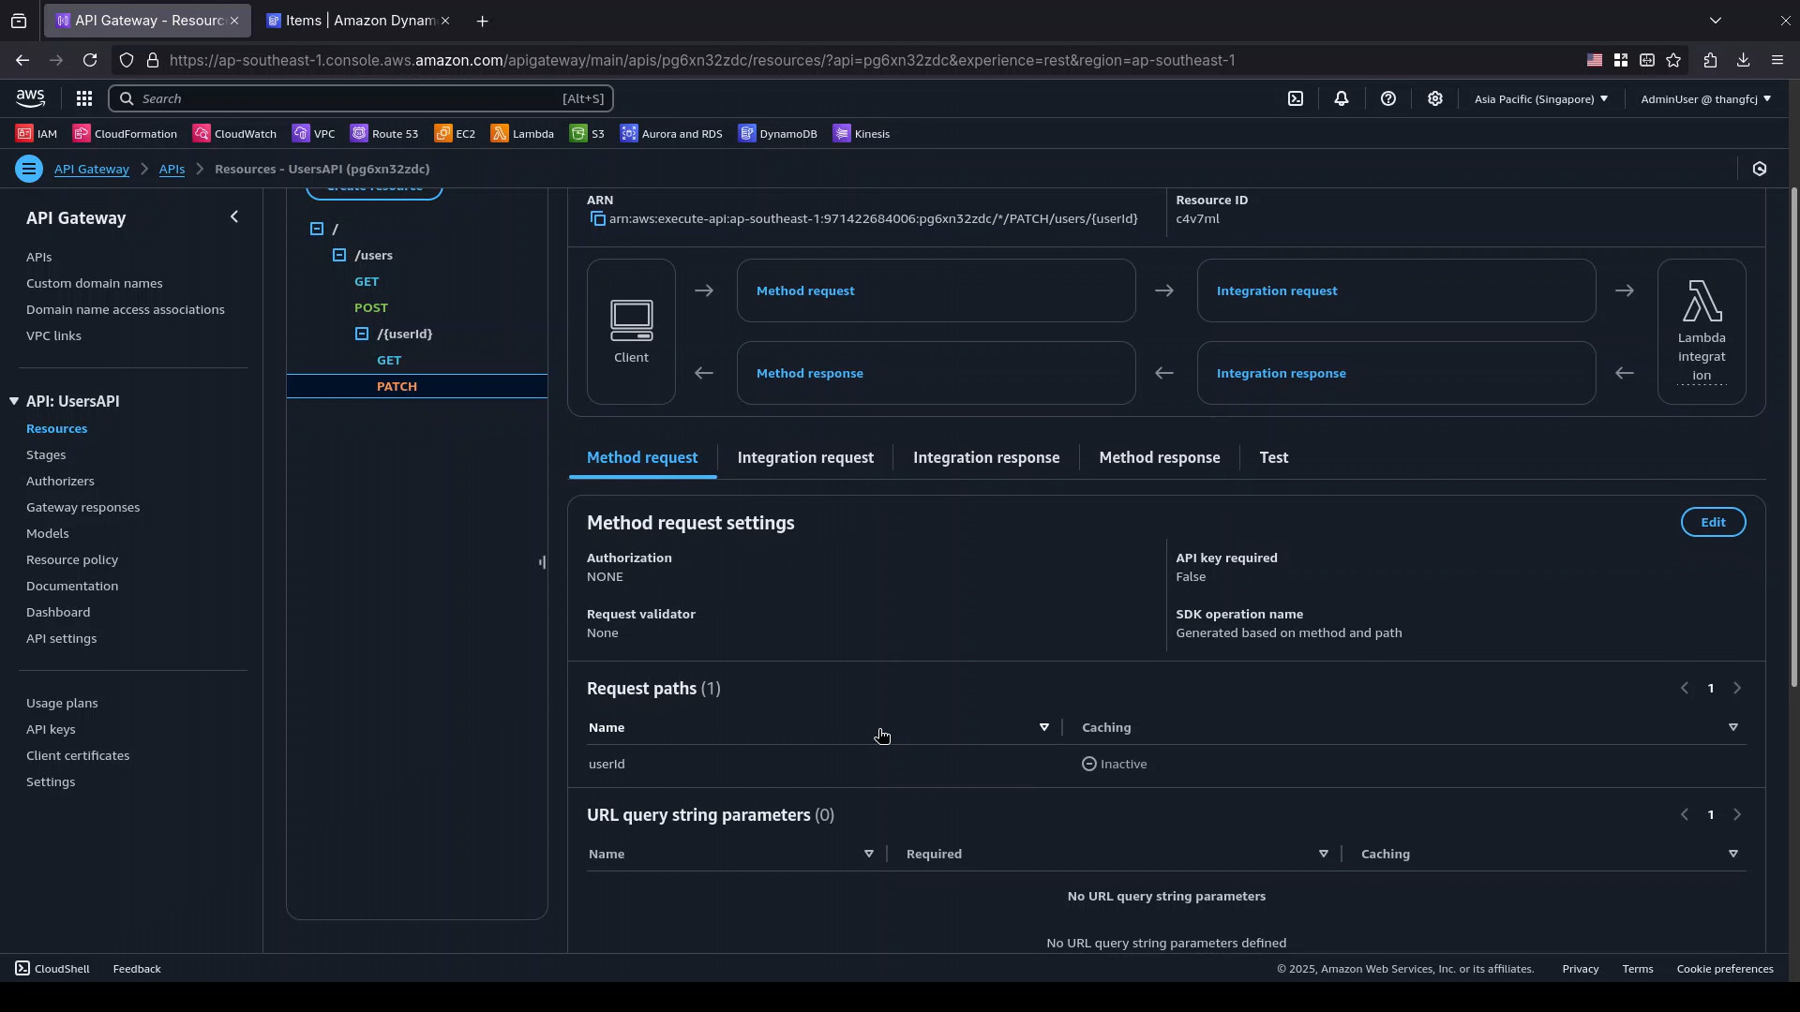Sort query string parameters by Name
The width and height of the screenshot is (1800, 1012).
tap(869, 854)
